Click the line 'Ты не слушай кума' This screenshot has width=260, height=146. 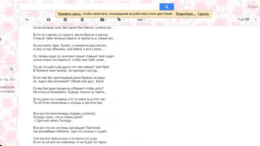point(72,67)
